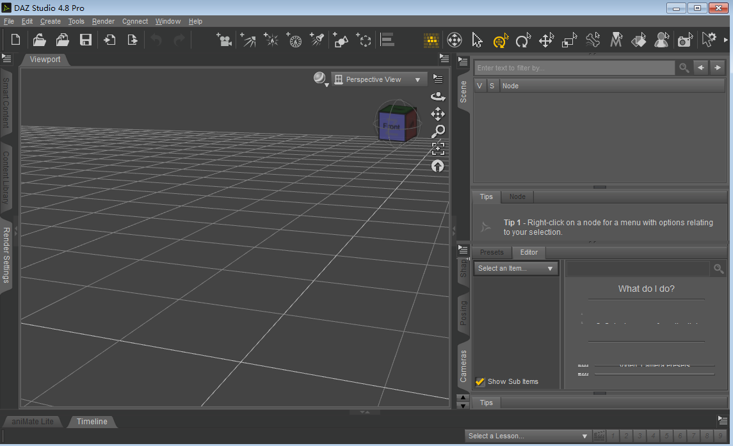This screenshot has height=446, width=733.
Task: Click the viewport zoom magnifier control
Action: point(438,131)
